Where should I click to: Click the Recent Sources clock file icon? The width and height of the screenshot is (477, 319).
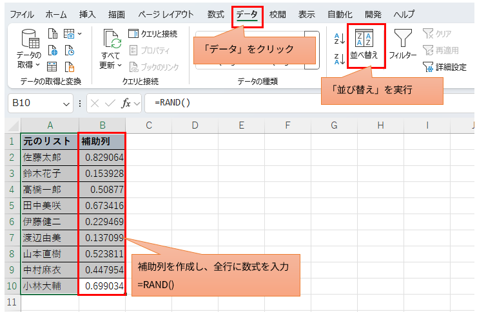point(70,50)
